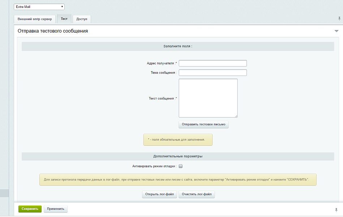Viewport: 343px width, 217px height.
Task: Click the Активировать режим отладки label text
Action: coord(154,166)
